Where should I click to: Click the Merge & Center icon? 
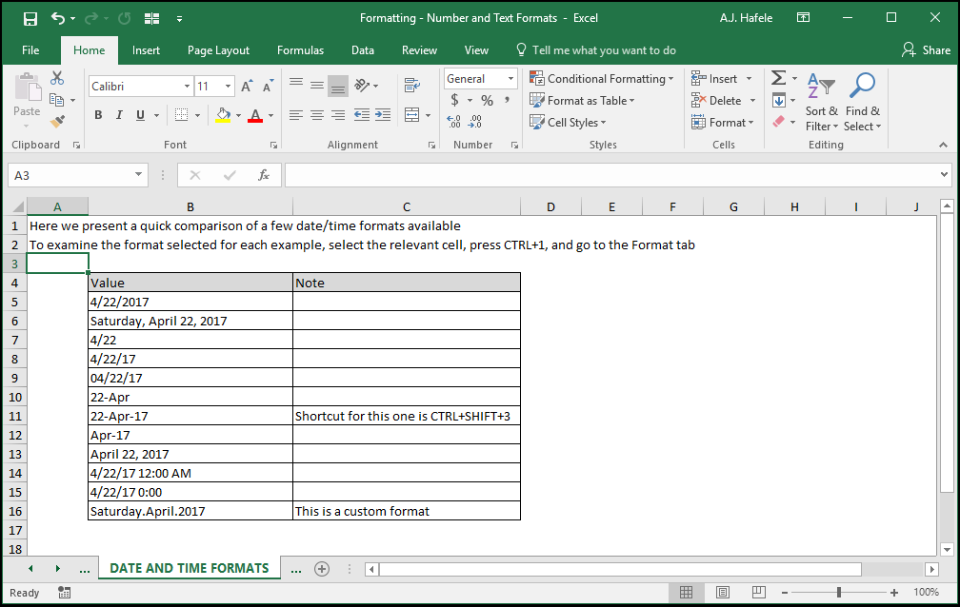(x=412, y=115)
